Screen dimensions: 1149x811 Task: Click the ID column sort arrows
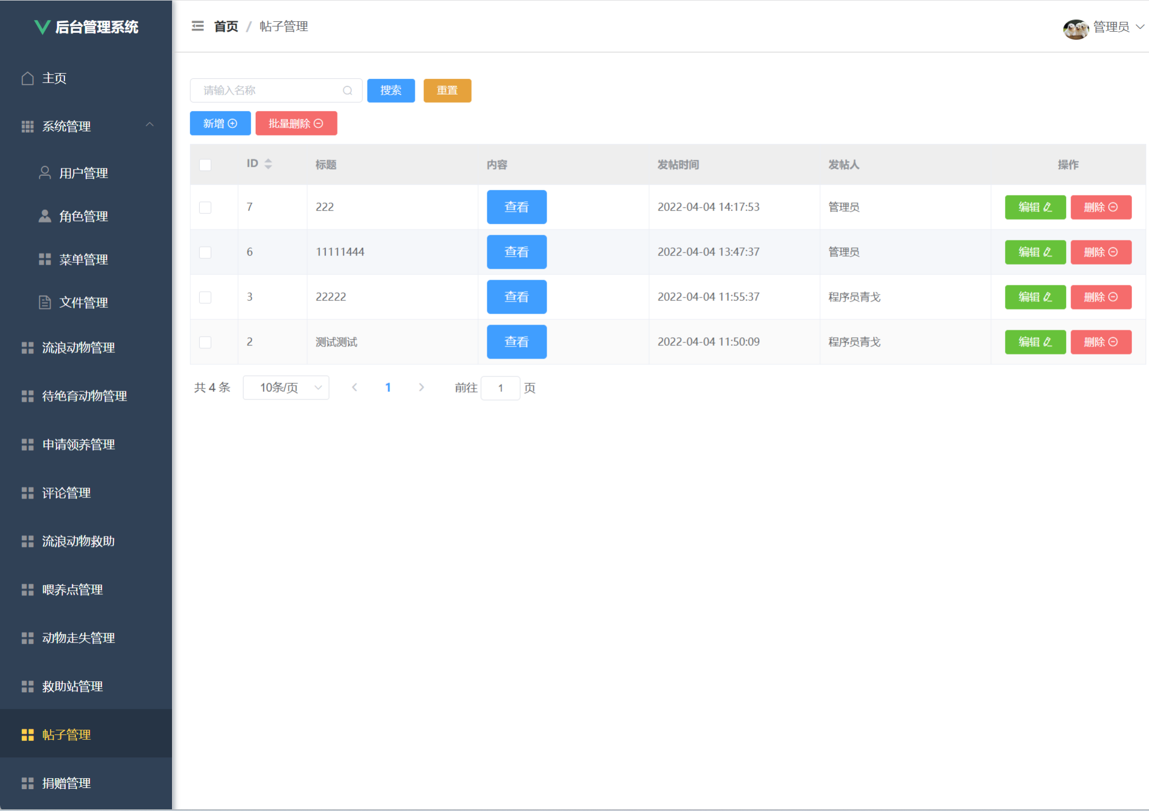tap(268, 164)
